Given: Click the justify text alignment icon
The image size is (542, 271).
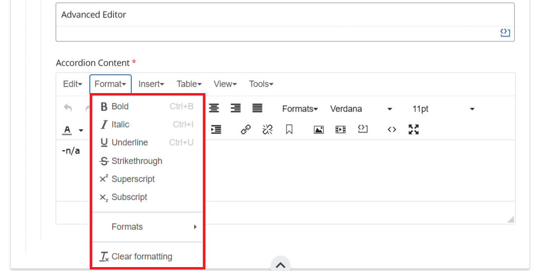Looking at the screenshot, I should click(257, 109).
